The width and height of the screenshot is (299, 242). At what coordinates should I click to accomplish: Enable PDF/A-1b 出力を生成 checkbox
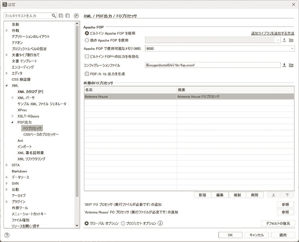coord(87,74)
